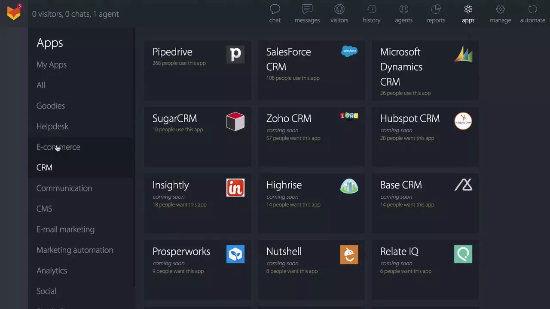Select the CMS category
This screenshot has width=550, height=309.
click(x=44, y=209)
